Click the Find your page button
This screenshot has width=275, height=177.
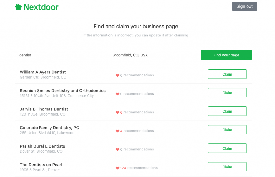226,55
